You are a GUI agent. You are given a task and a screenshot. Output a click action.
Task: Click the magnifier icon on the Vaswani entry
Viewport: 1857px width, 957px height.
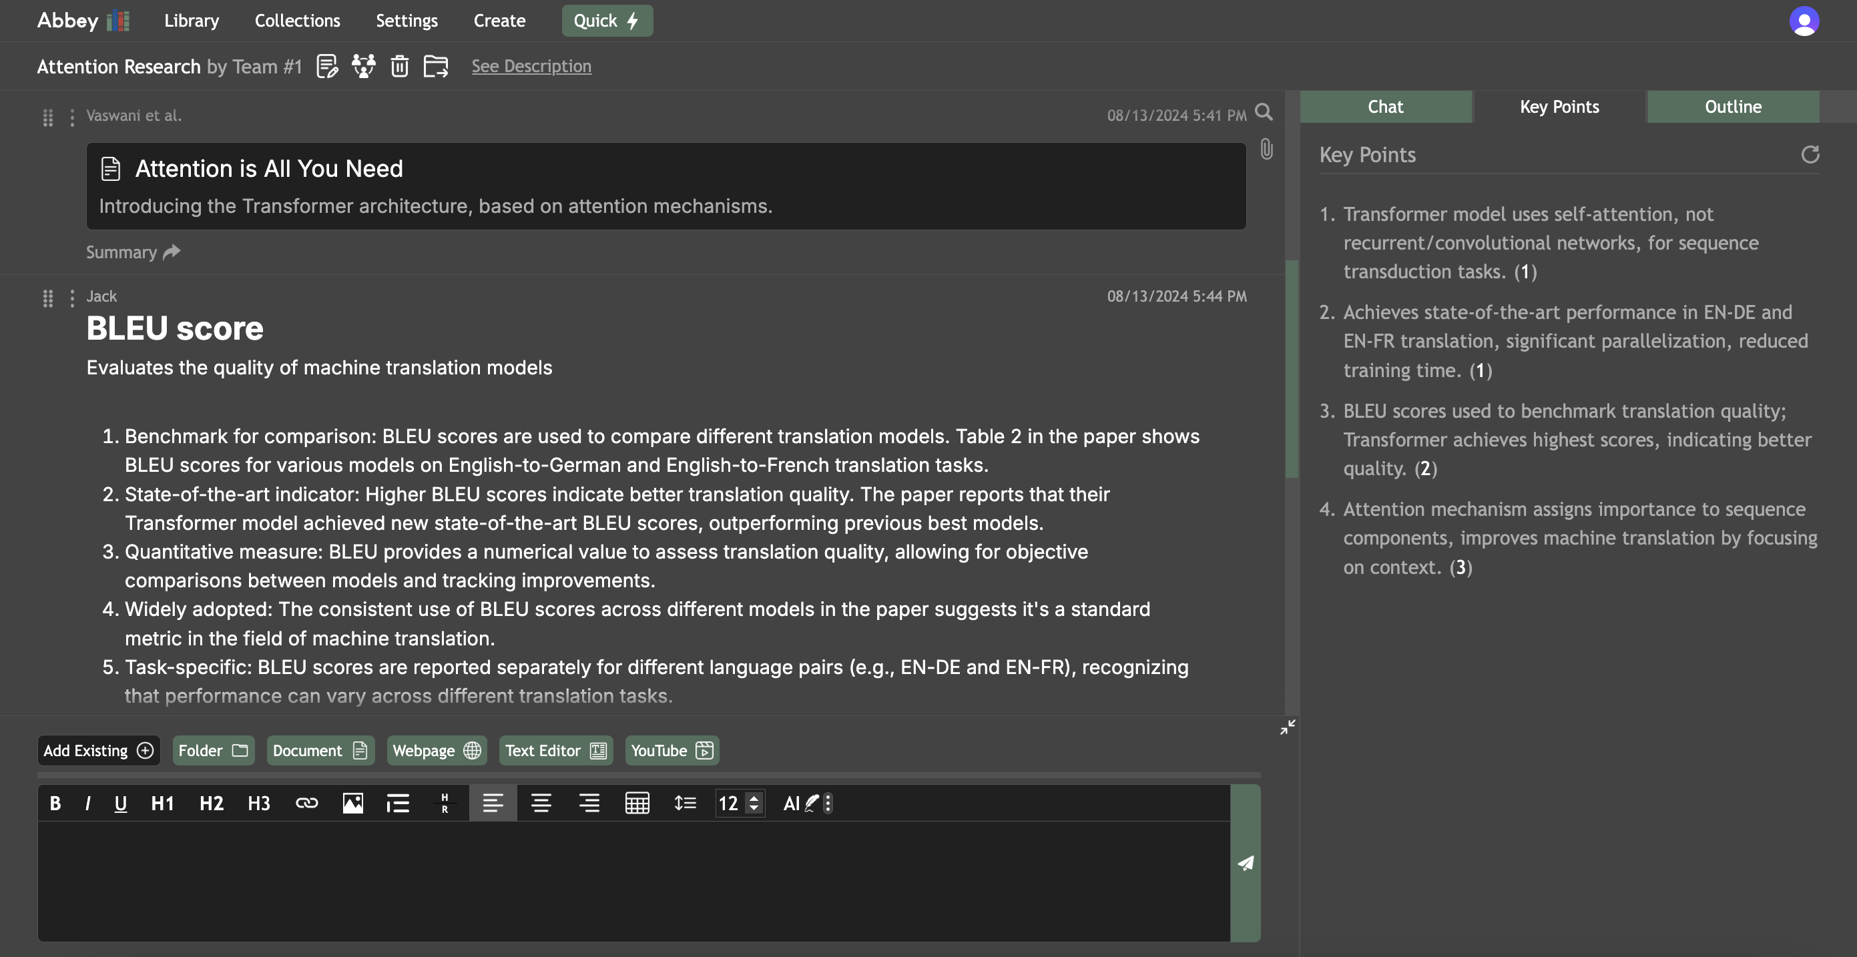point(1264,112)
